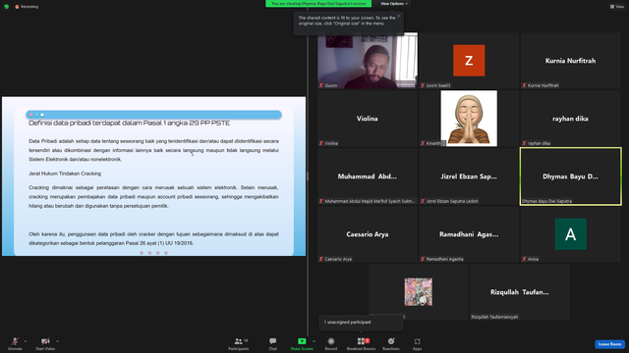Click the muted mic icon by Kurnia Nurfitrah label
This screenshot has width=629, height=353.
coord(524,85)
